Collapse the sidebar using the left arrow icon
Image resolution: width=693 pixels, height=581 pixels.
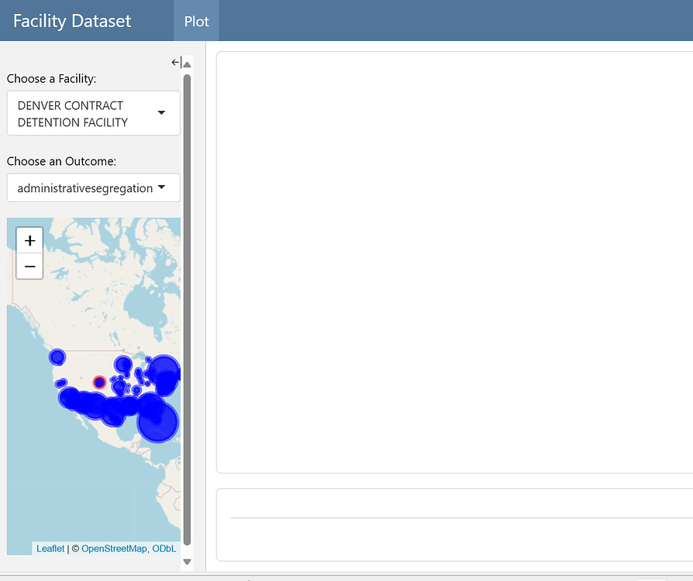click(177, 62)
